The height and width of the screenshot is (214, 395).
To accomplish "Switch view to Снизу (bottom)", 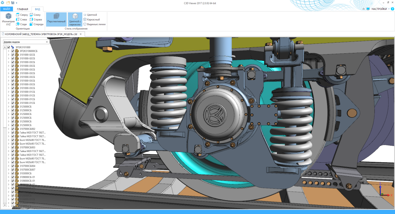I will (x=35, y=15).
